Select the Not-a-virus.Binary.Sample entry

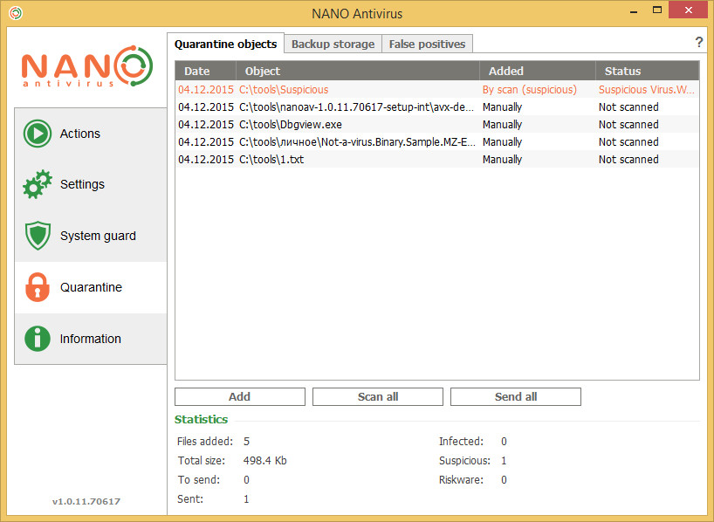(x=437, y=142)
